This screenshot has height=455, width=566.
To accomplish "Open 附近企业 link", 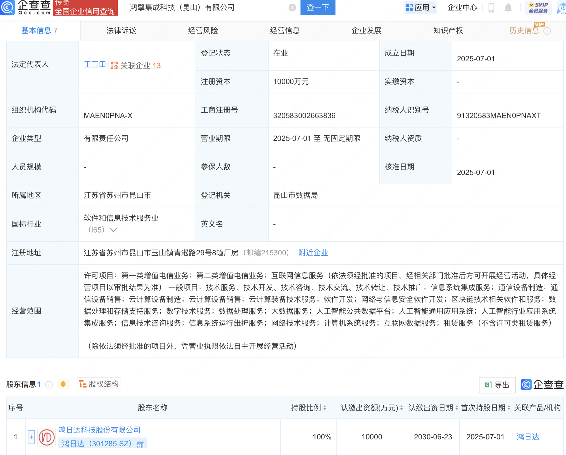I will [x=313, y=253].
